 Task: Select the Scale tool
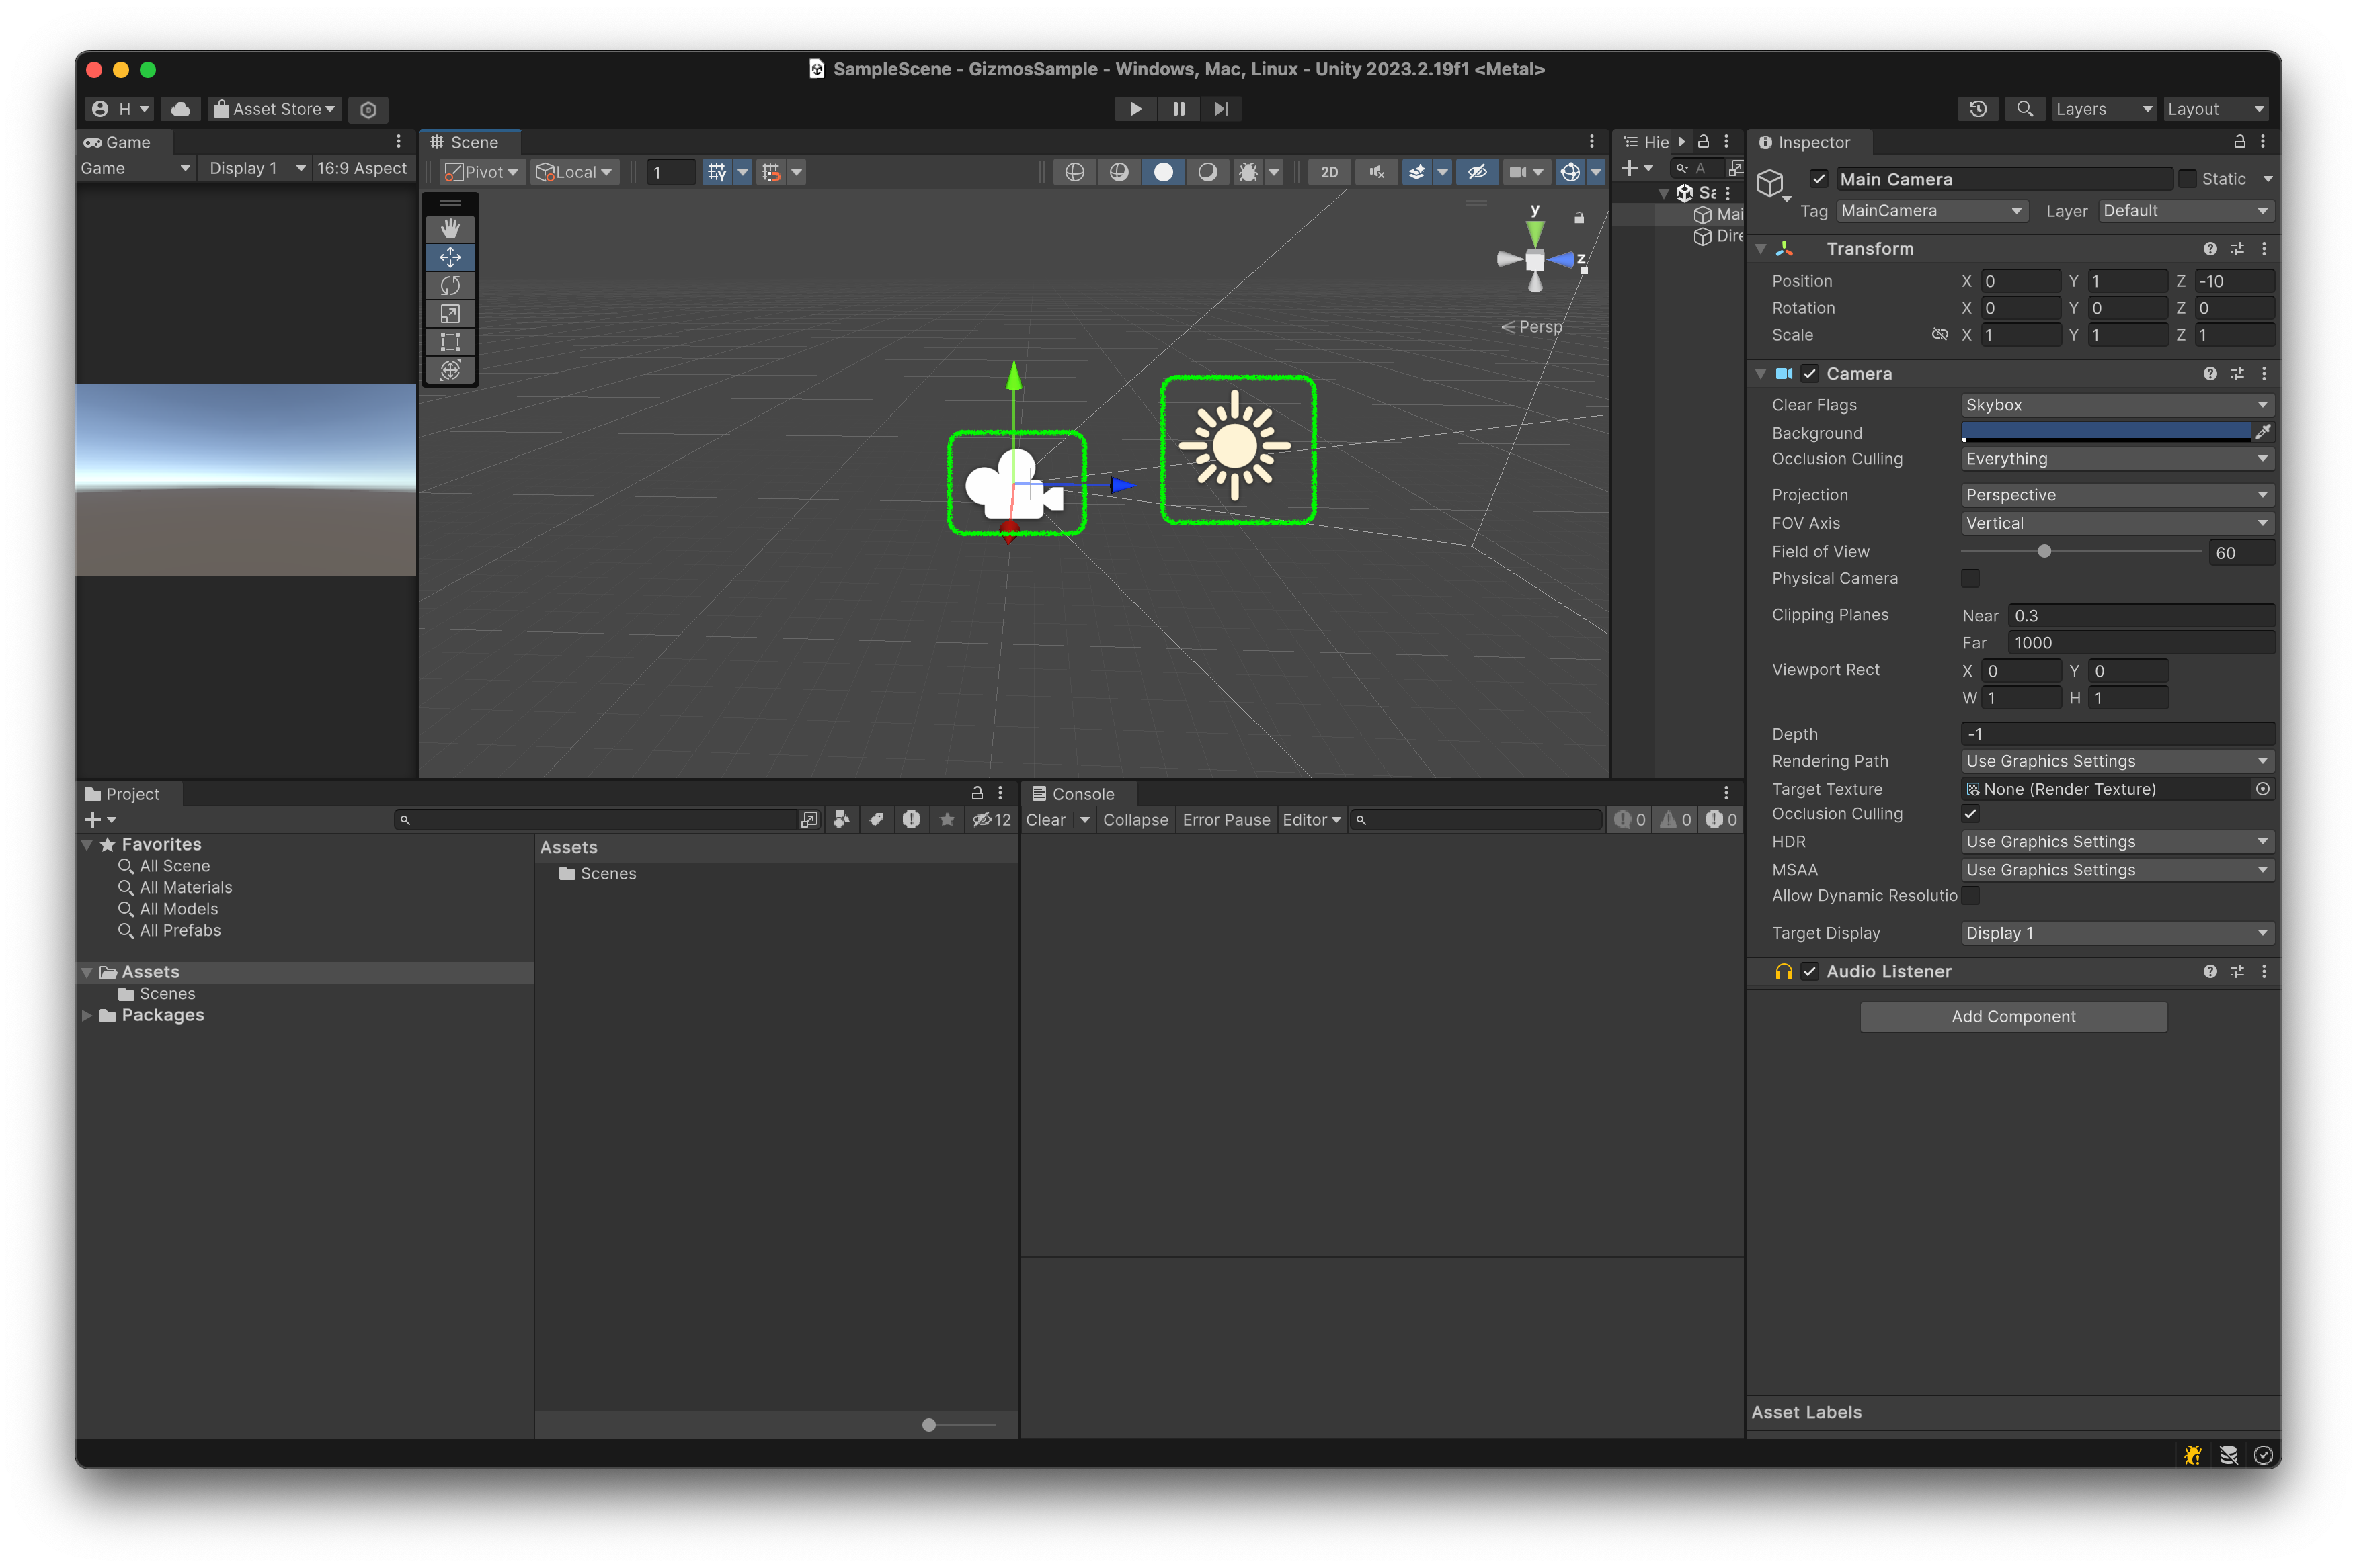(450, 313)
